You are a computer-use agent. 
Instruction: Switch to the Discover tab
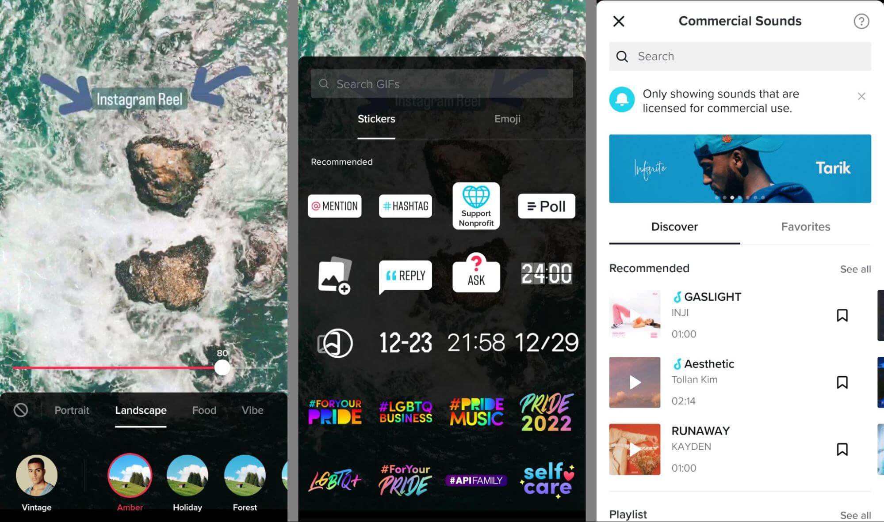(x=674, y=226)
